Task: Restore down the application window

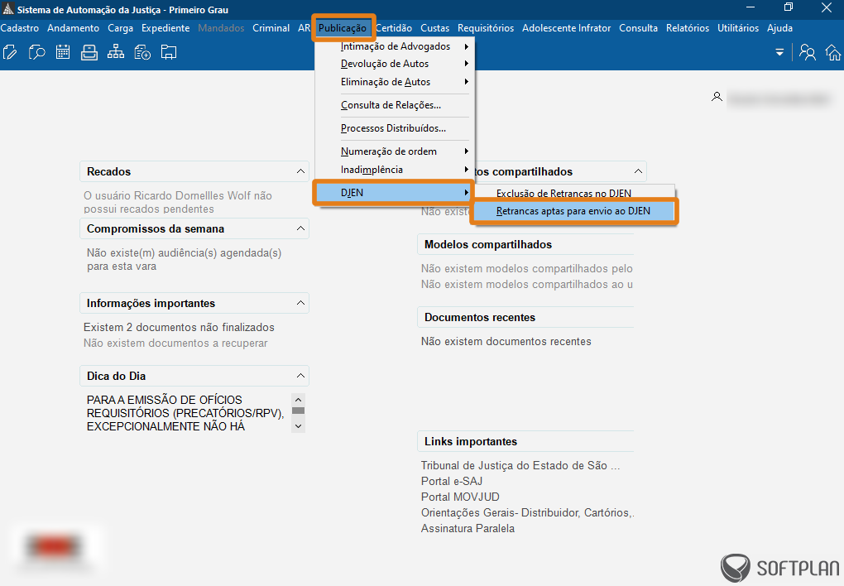Action: [789, 7]
